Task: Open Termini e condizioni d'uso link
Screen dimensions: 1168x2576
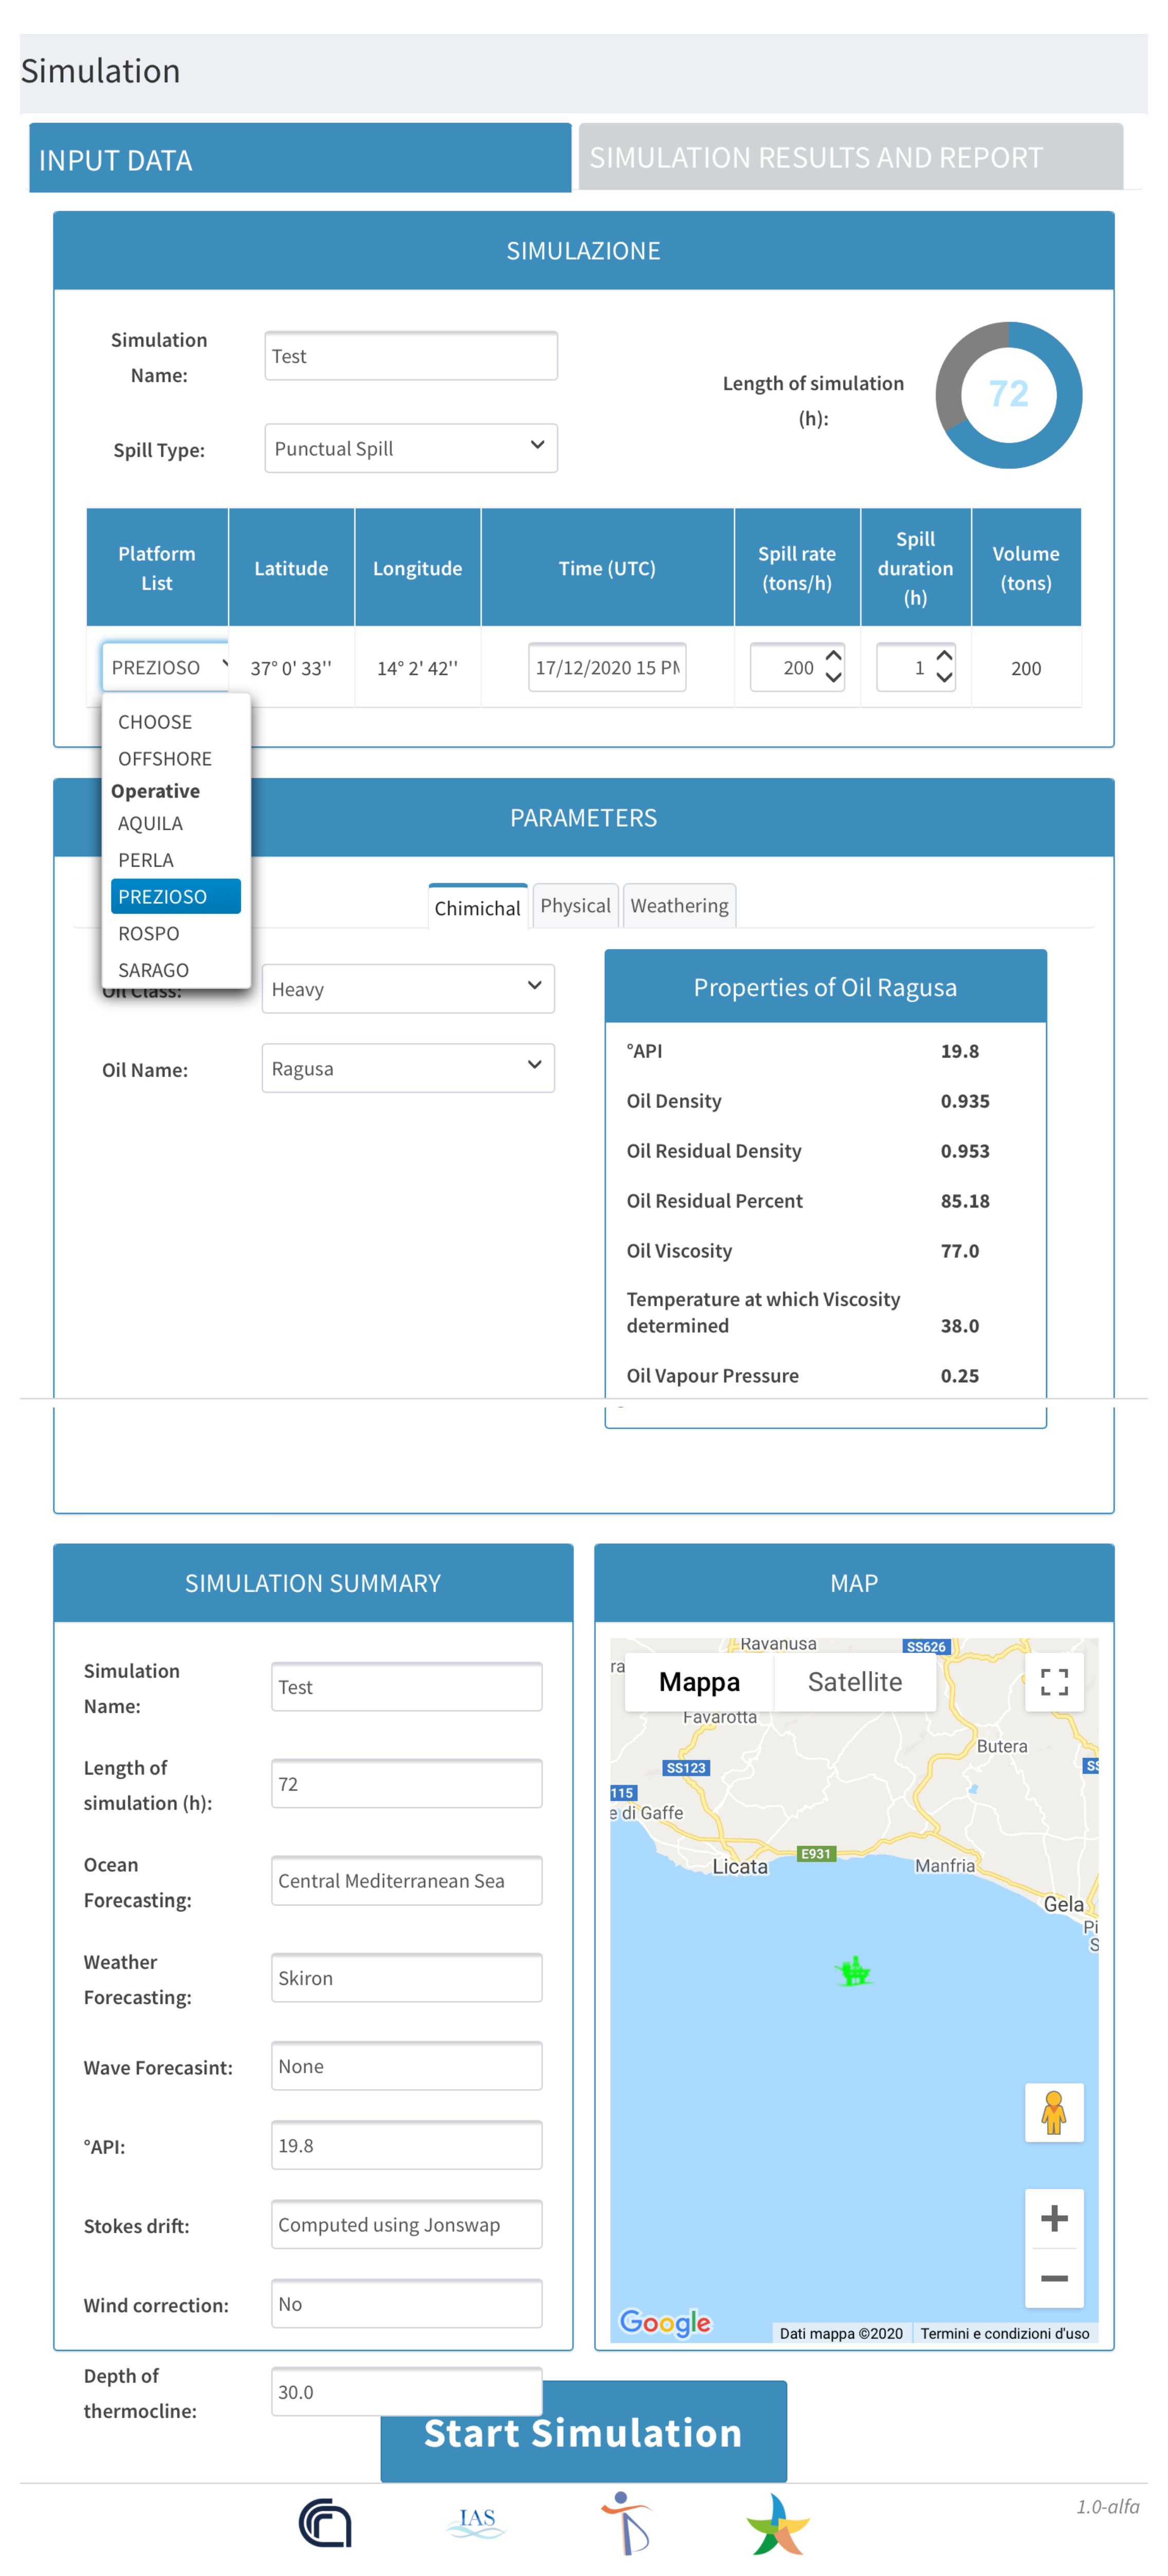Action: pyautogui.click(x=1004, y=2333)
